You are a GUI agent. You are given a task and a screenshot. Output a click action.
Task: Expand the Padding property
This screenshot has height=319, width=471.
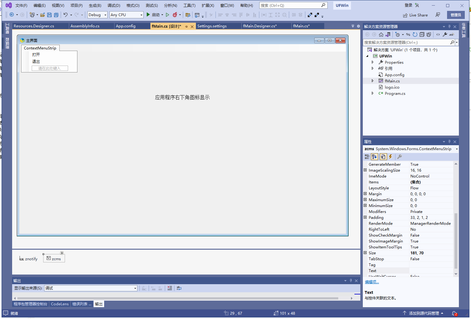[x=365, y=217]
